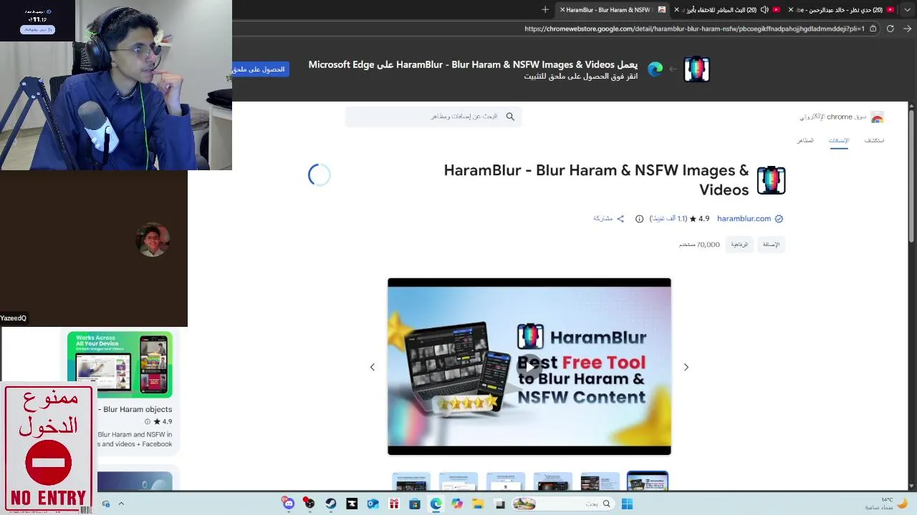Viewport: 917px width, 515px height.
Task: Click the Share link
Action: [608, 219]
